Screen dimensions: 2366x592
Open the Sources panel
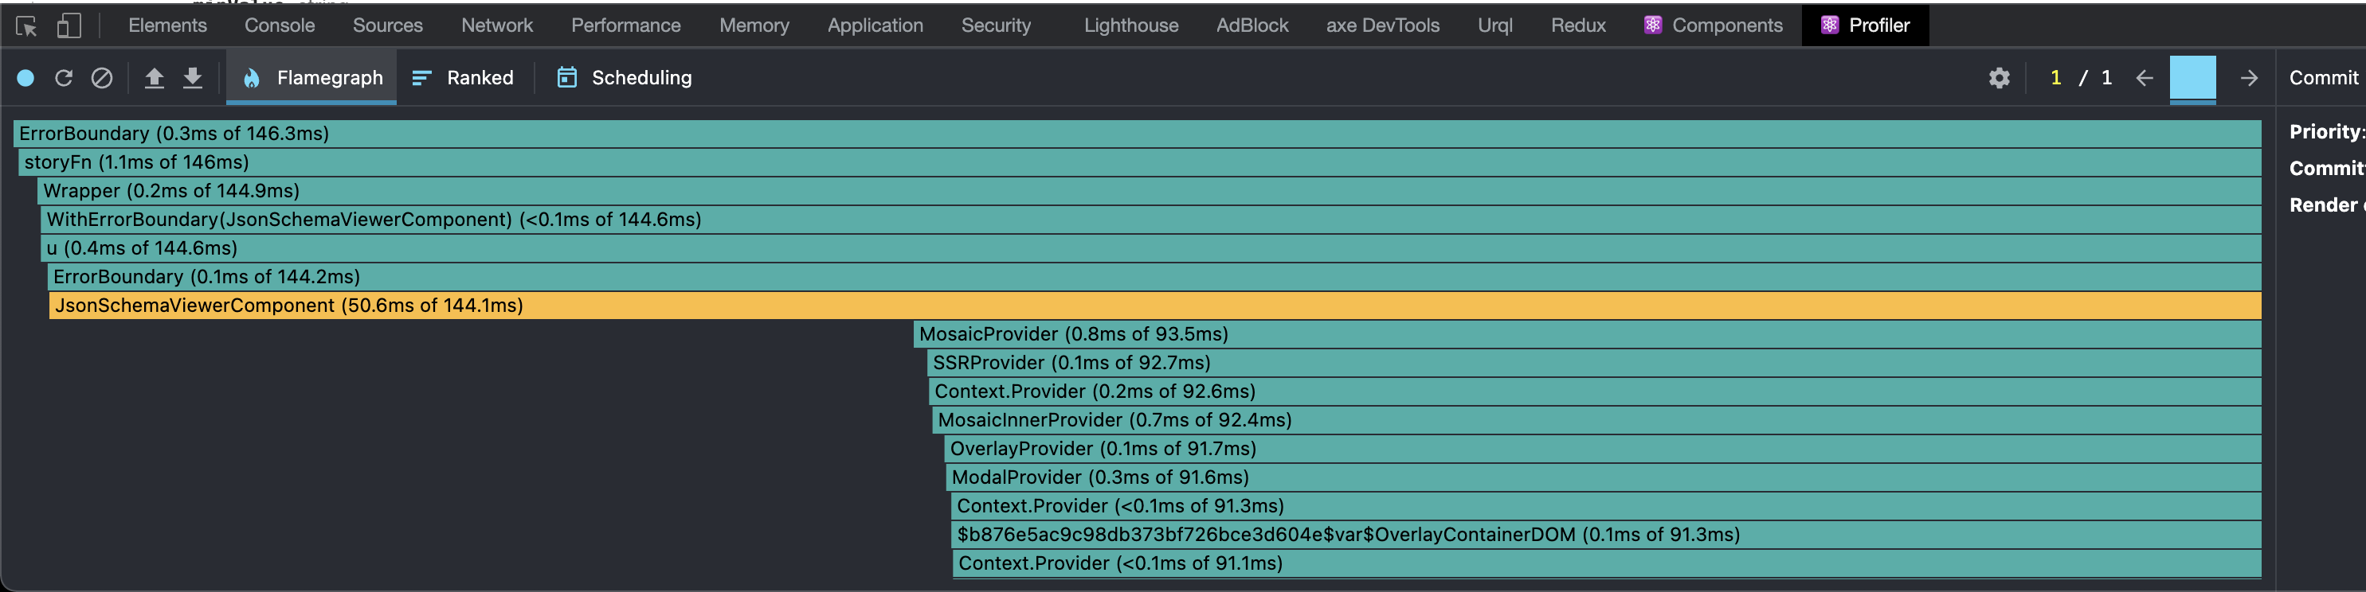[388, 25]
